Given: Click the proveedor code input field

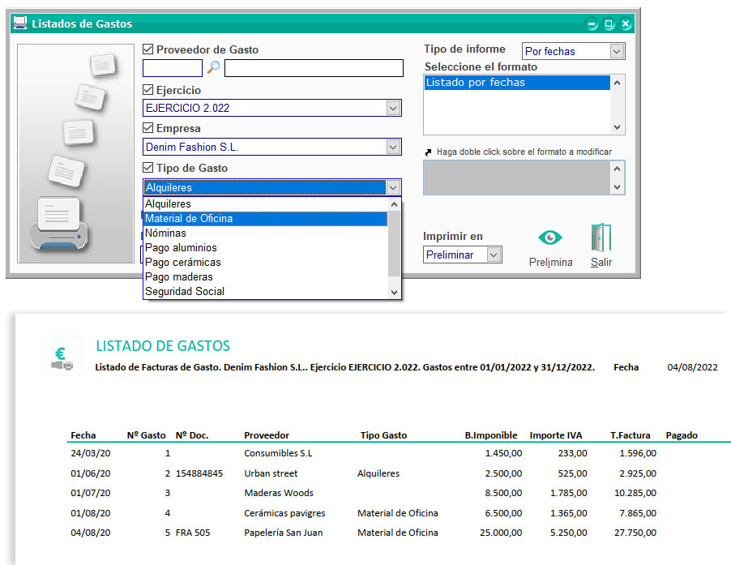Looking at the screenshot, I should click(173, 68).
